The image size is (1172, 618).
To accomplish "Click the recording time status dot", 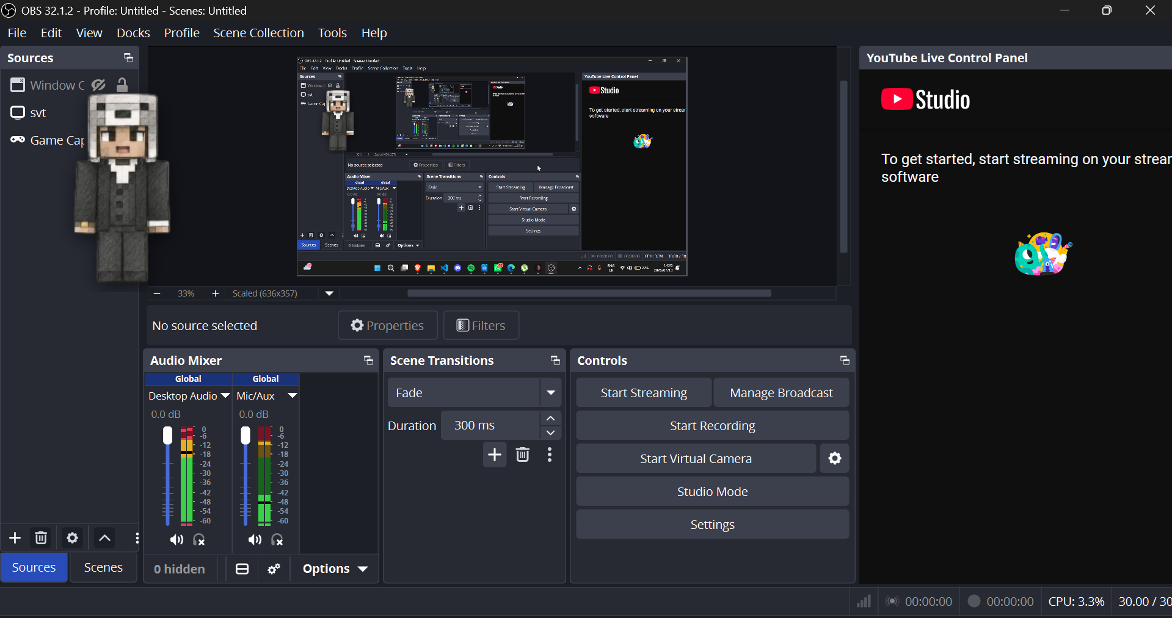I will [x=974, y=602].
